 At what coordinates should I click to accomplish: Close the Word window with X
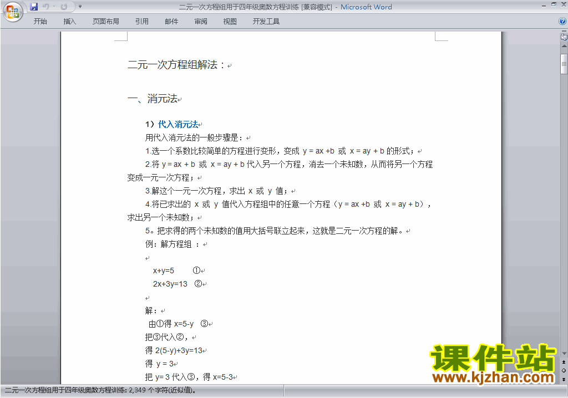tap(564, 5)
